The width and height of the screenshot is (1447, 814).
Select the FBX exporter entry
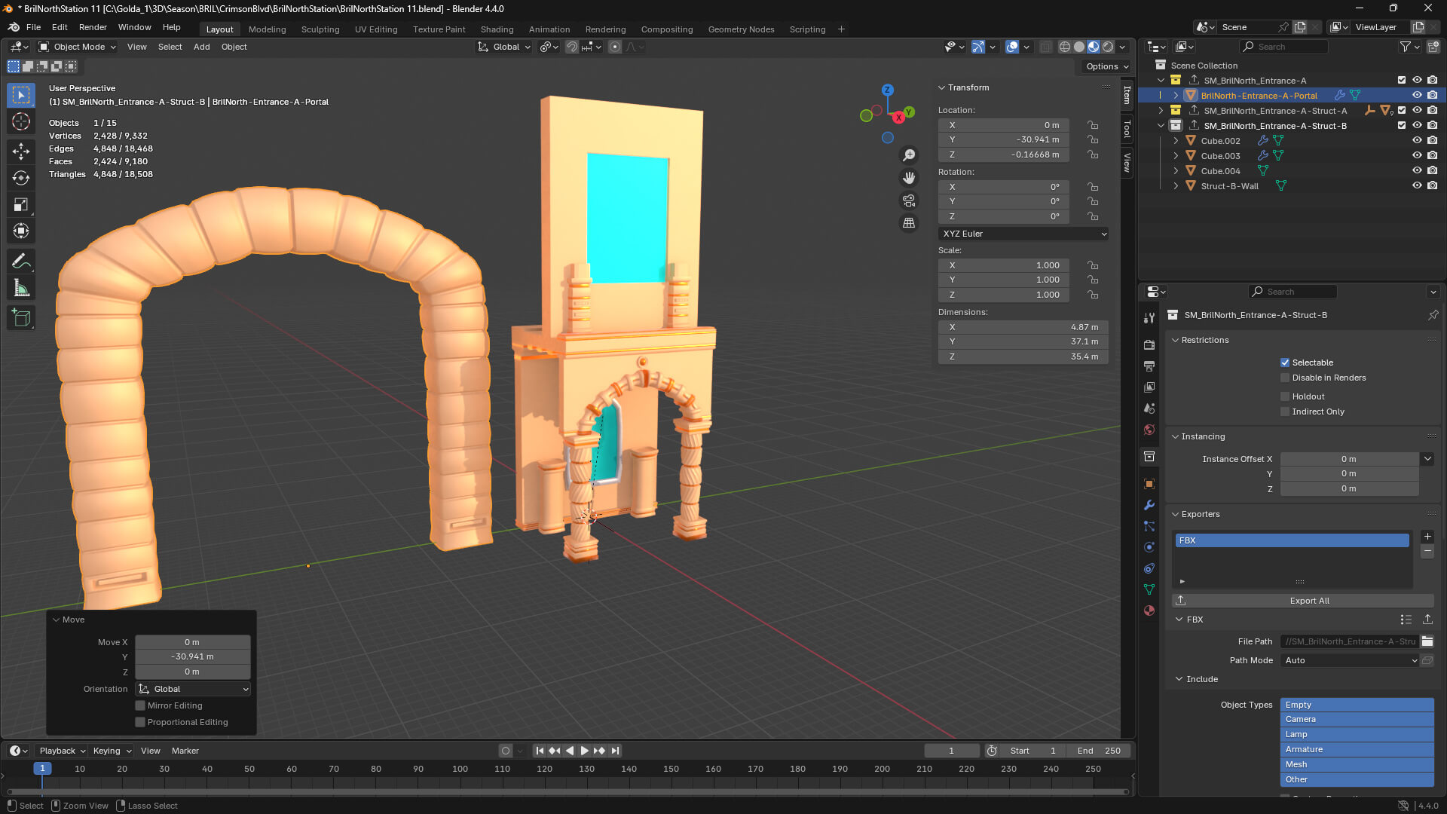click(x=1292, y=540)
